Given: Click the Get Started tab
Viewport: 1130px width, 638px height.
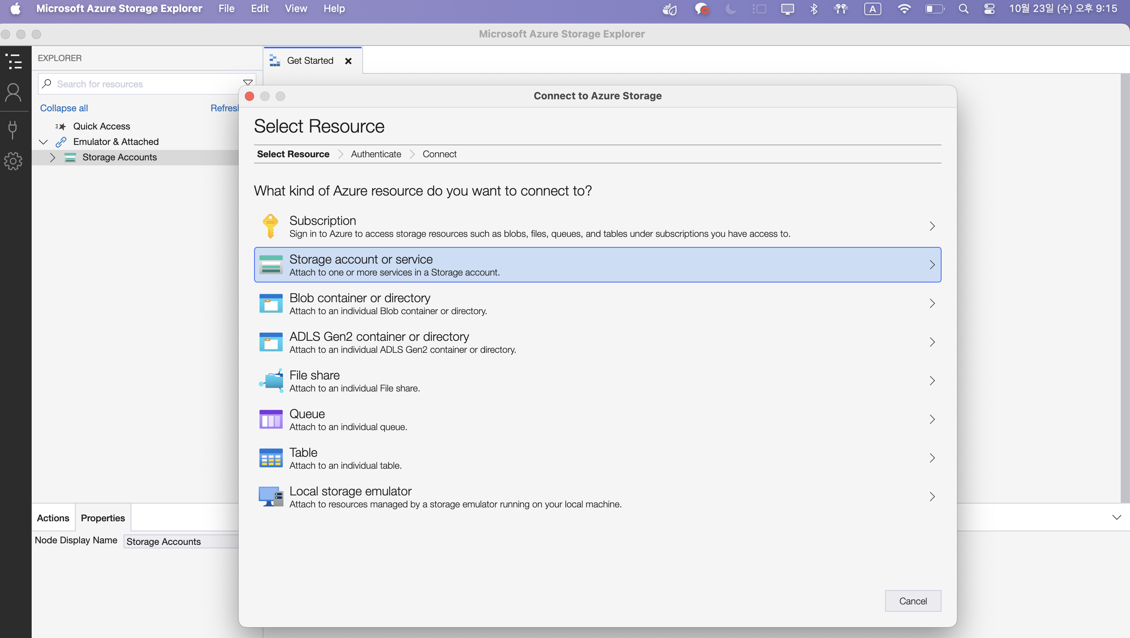Looking at the screenshot, I should (x=310, y=60).
